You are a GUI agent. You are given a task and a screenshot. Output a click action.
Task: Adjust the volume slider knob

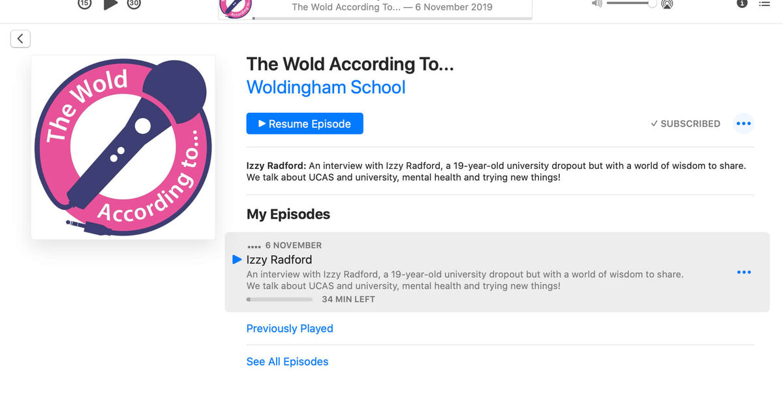click(652, 3)
